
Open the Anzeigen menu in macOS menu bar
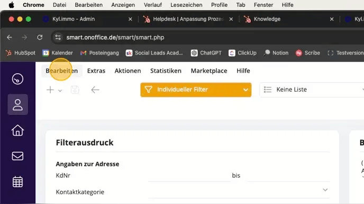(x=123, y=5)
